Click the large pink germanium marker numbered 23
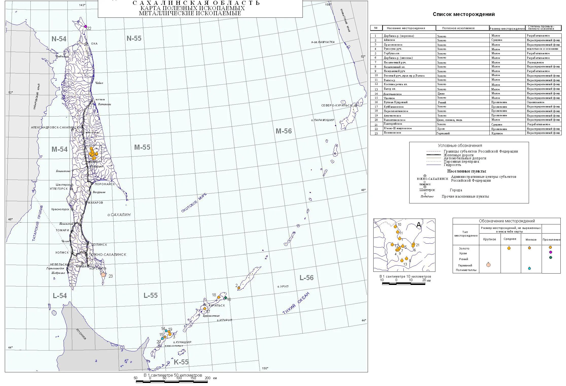 click(x=103, y=275)
